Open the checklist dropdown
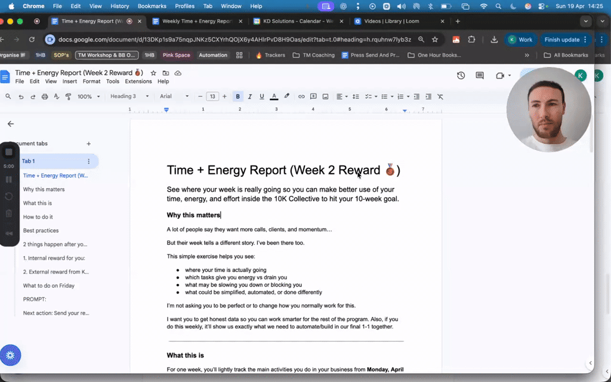The height and width of the screenshot is (382, 611). click(x=371, y=97)
